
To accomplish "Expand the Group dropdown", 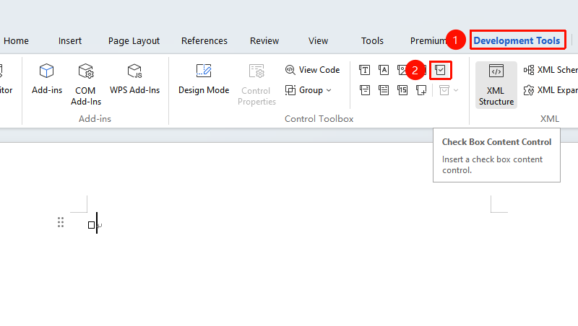I will [309, 90].
